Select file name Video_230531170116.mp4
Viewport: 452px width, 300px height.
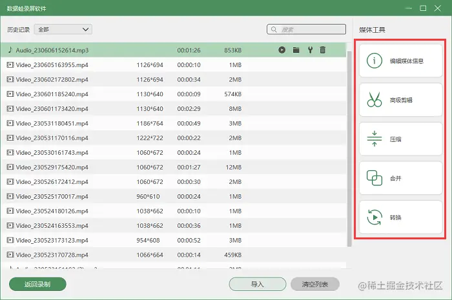coord(52,138)
